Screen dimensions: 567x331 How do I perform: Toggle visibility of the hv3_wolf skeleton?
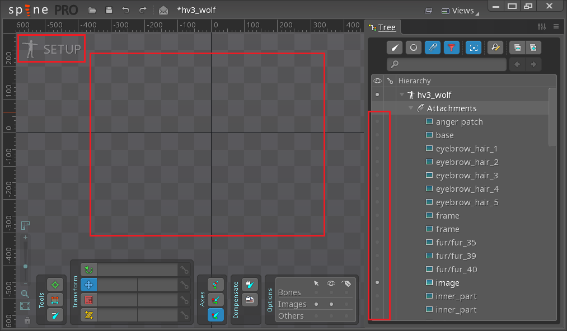(x=377, y=95)
